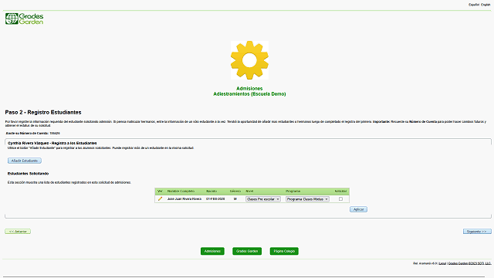The width and height of the screenshot is (494, 278).
Task: Open the Programa dropdown showing Programa Clases
Action: coord(307,199)
